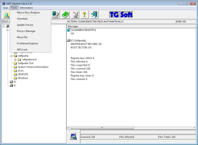The image size is (198, 145).
Task: Click the Messages panel header
Action: click(131, 26)
